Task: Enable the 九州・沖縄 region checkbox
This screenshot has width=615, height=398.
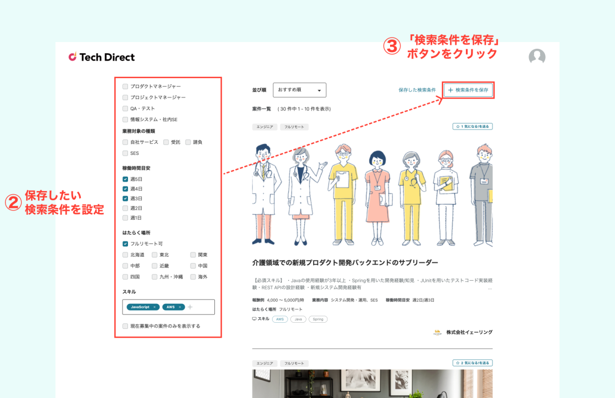Action: (155, 277)
